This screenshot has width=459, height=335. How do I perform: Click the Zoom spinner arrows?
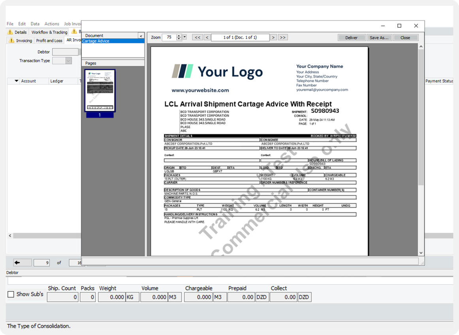[179, 37]
